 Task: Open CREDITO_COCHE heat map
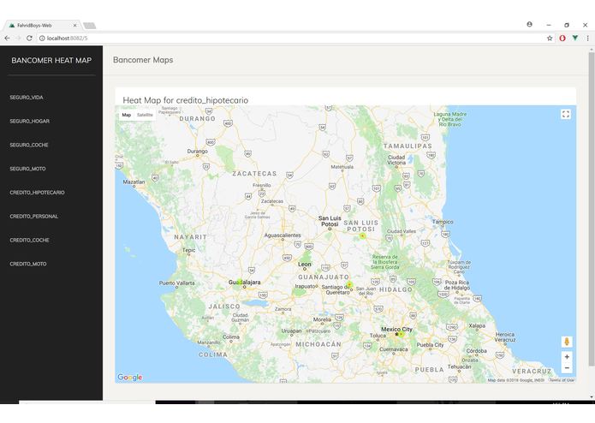(30, 240)
